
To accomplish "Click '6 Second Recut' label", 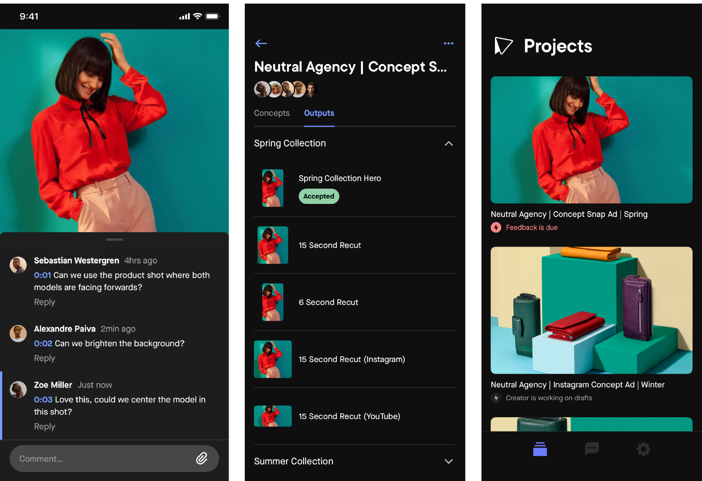I will tap(328, 302).
